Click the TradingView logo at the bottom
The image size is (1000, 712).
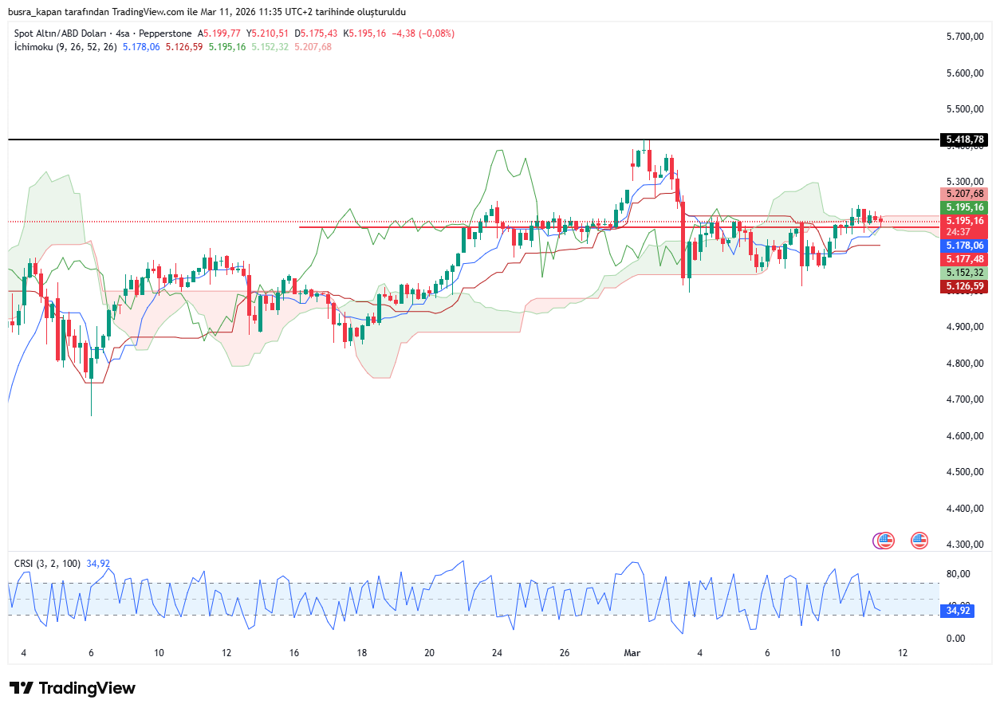point(73,688)
